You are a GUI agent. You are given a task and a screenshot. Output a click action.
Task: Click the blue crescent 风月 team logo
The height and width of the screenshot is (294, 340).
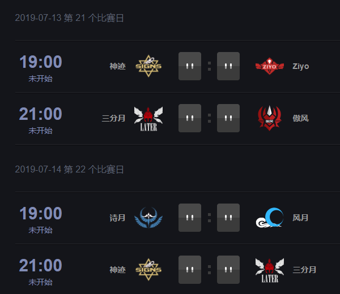270,218
